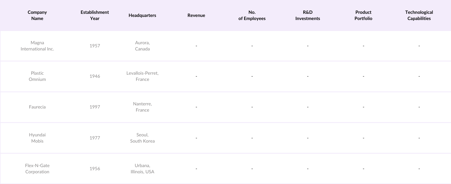Select the Establishment Year column header
The height and width of the screenshot is (184, 451).
(x=95, y=15)
